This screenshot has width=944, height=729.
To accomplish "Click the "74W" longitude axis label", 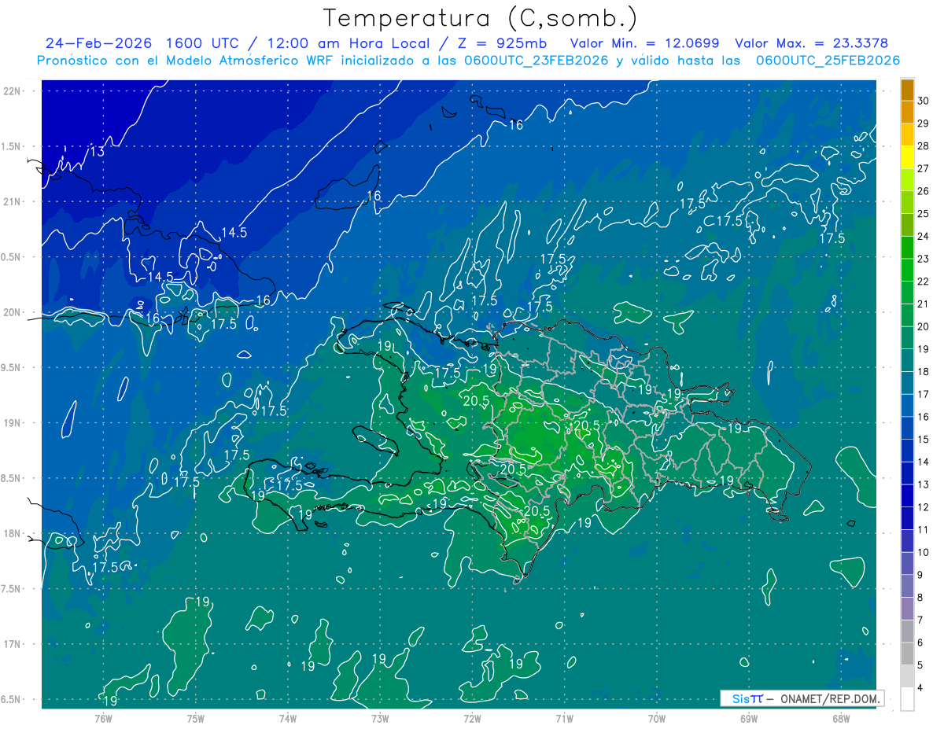I will [x=288, y=718].
